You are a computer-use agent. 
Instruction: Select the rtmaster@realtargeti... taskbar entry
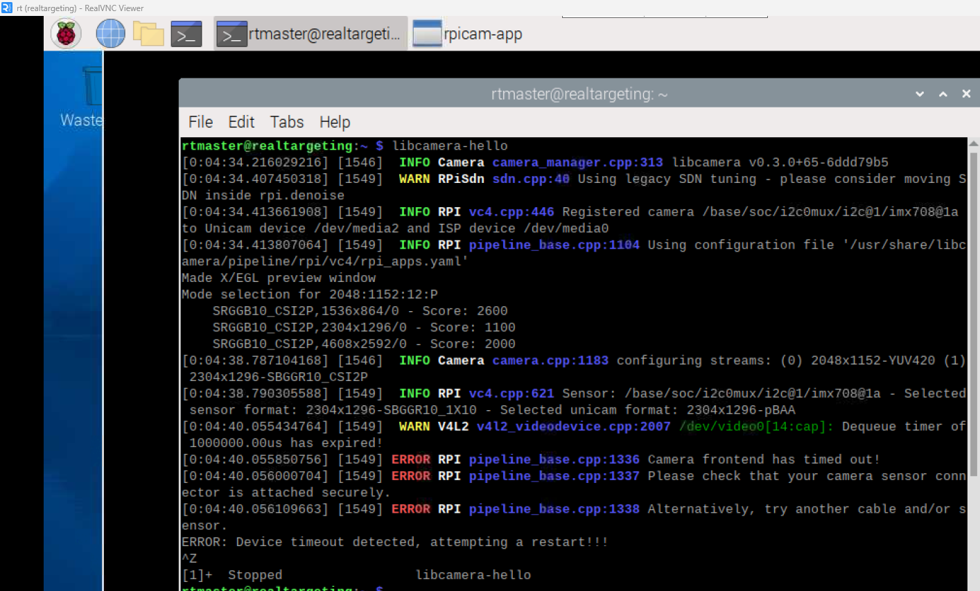tap(309, 34)
